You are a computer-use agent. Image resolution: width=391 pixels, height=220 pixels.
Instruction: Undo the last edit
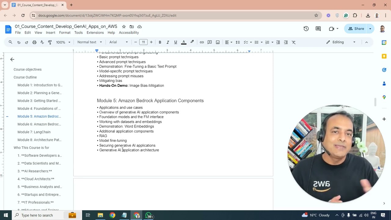click(19, 42)
